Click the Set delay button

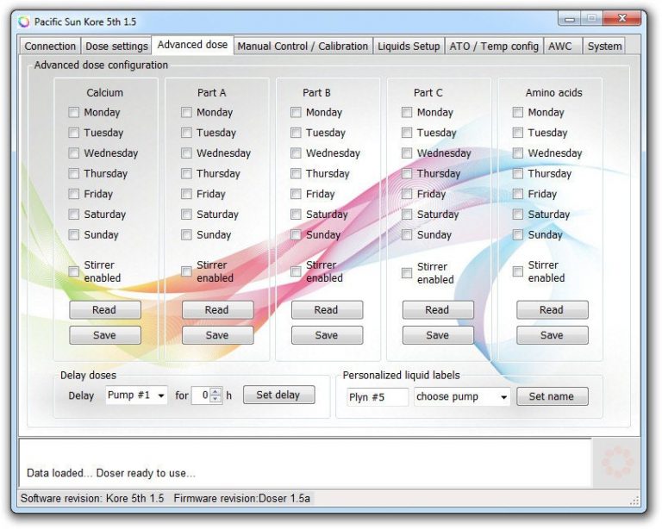click(278, 395)
